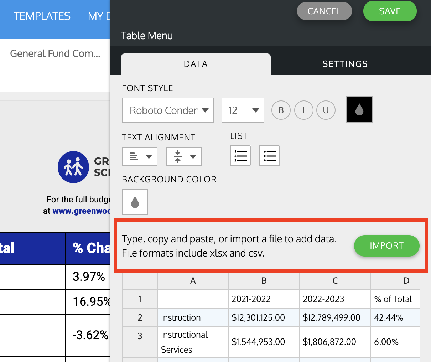
Task: Open the font size 12 dropdown
Action: pyautogui.click(x=243, y=110)
